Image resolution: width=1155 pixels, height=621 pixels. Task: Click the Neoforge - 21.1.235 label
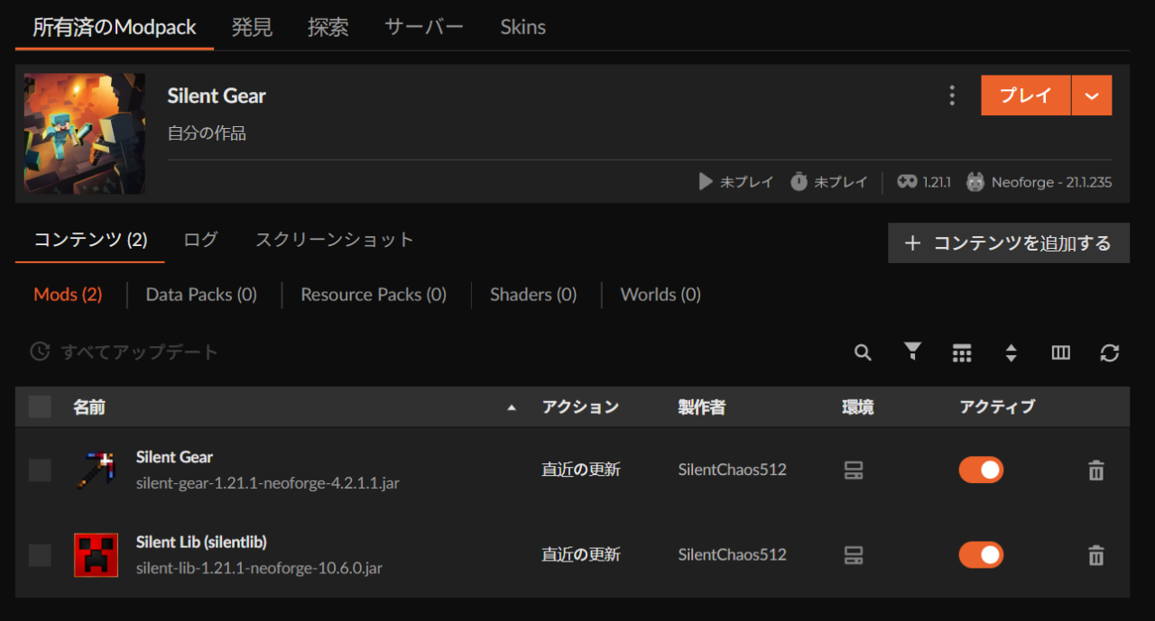pyautogui.click(x=1052, y=182)
